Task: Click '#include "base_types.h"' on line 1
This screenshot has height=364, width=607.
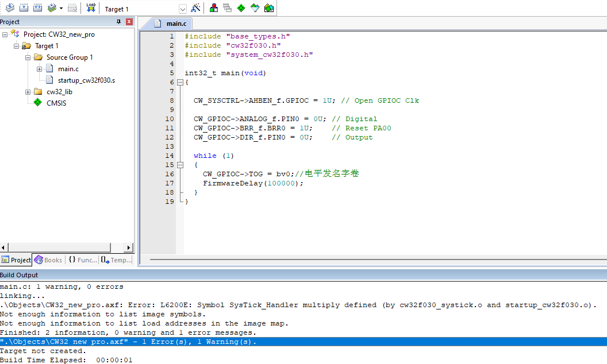Action: point(237,36)
